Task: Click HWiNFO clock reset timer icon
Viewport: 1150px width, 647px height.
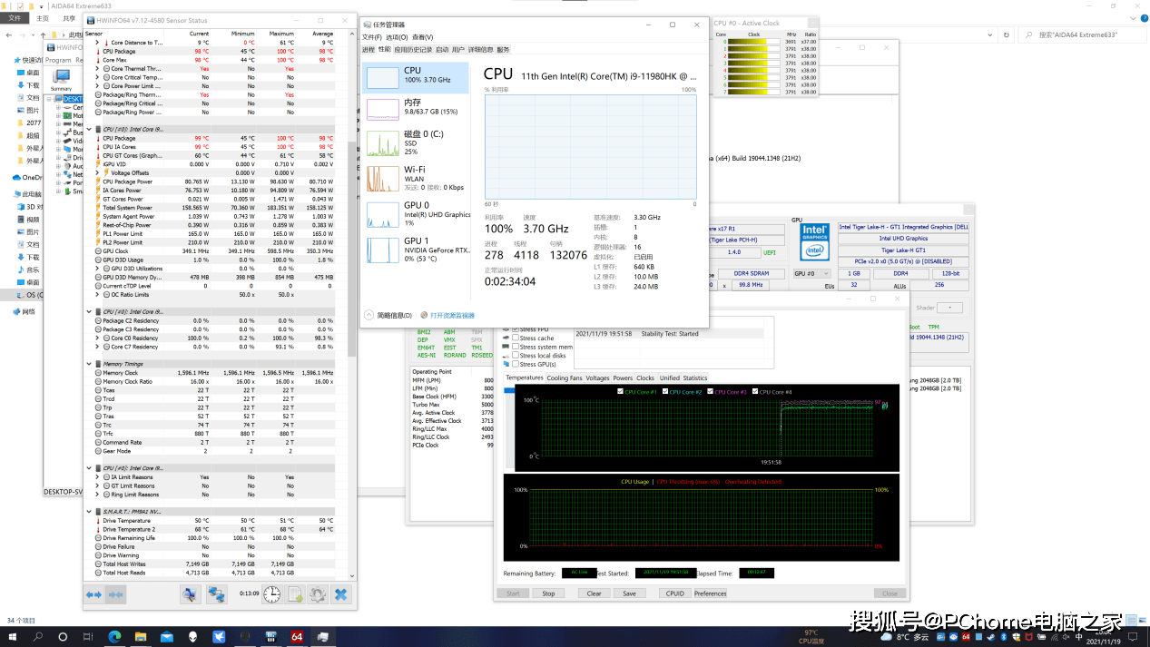Action: click(272, 594)
